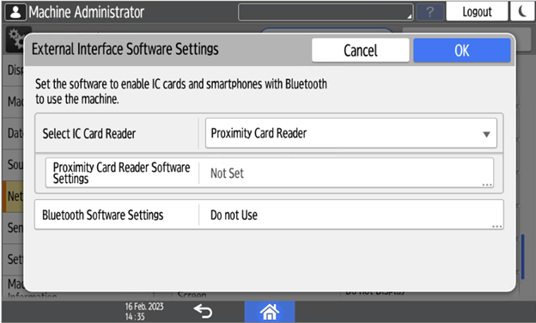Click the External Interface Software Settings title

pos(125,49)
